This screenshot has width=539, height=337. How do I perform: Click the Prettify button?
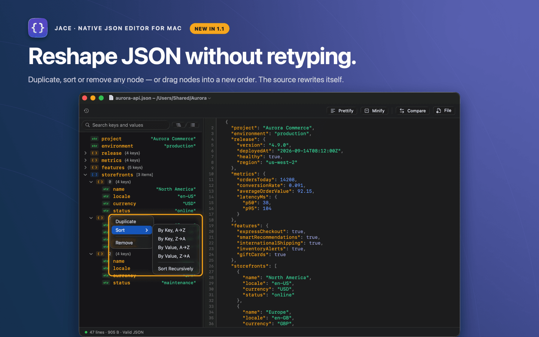pyautogui.click(x=342, y=111)
